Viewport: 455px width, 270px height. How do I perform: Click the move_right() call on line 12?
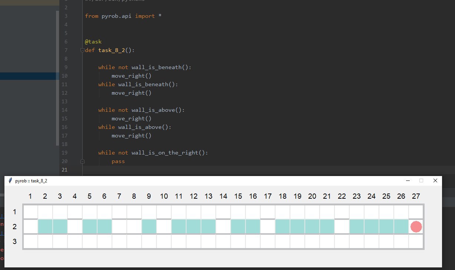(x=132, y=93)
